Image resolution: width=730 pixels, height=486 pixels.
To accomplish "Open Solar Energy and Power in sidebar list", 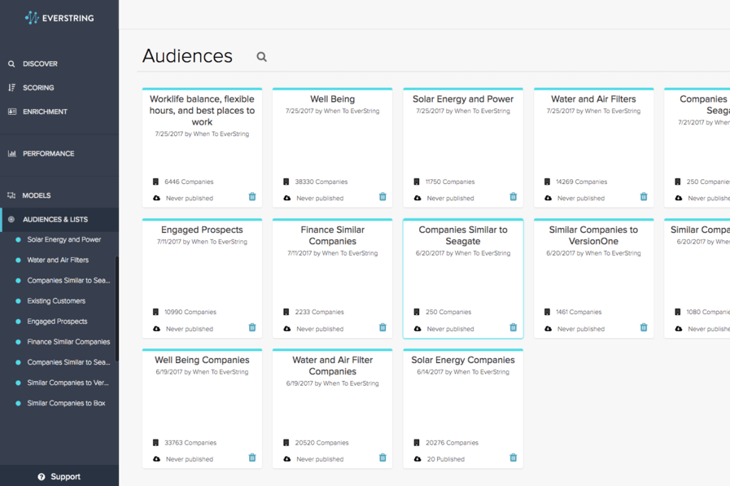I will click(x=63, y=239).
